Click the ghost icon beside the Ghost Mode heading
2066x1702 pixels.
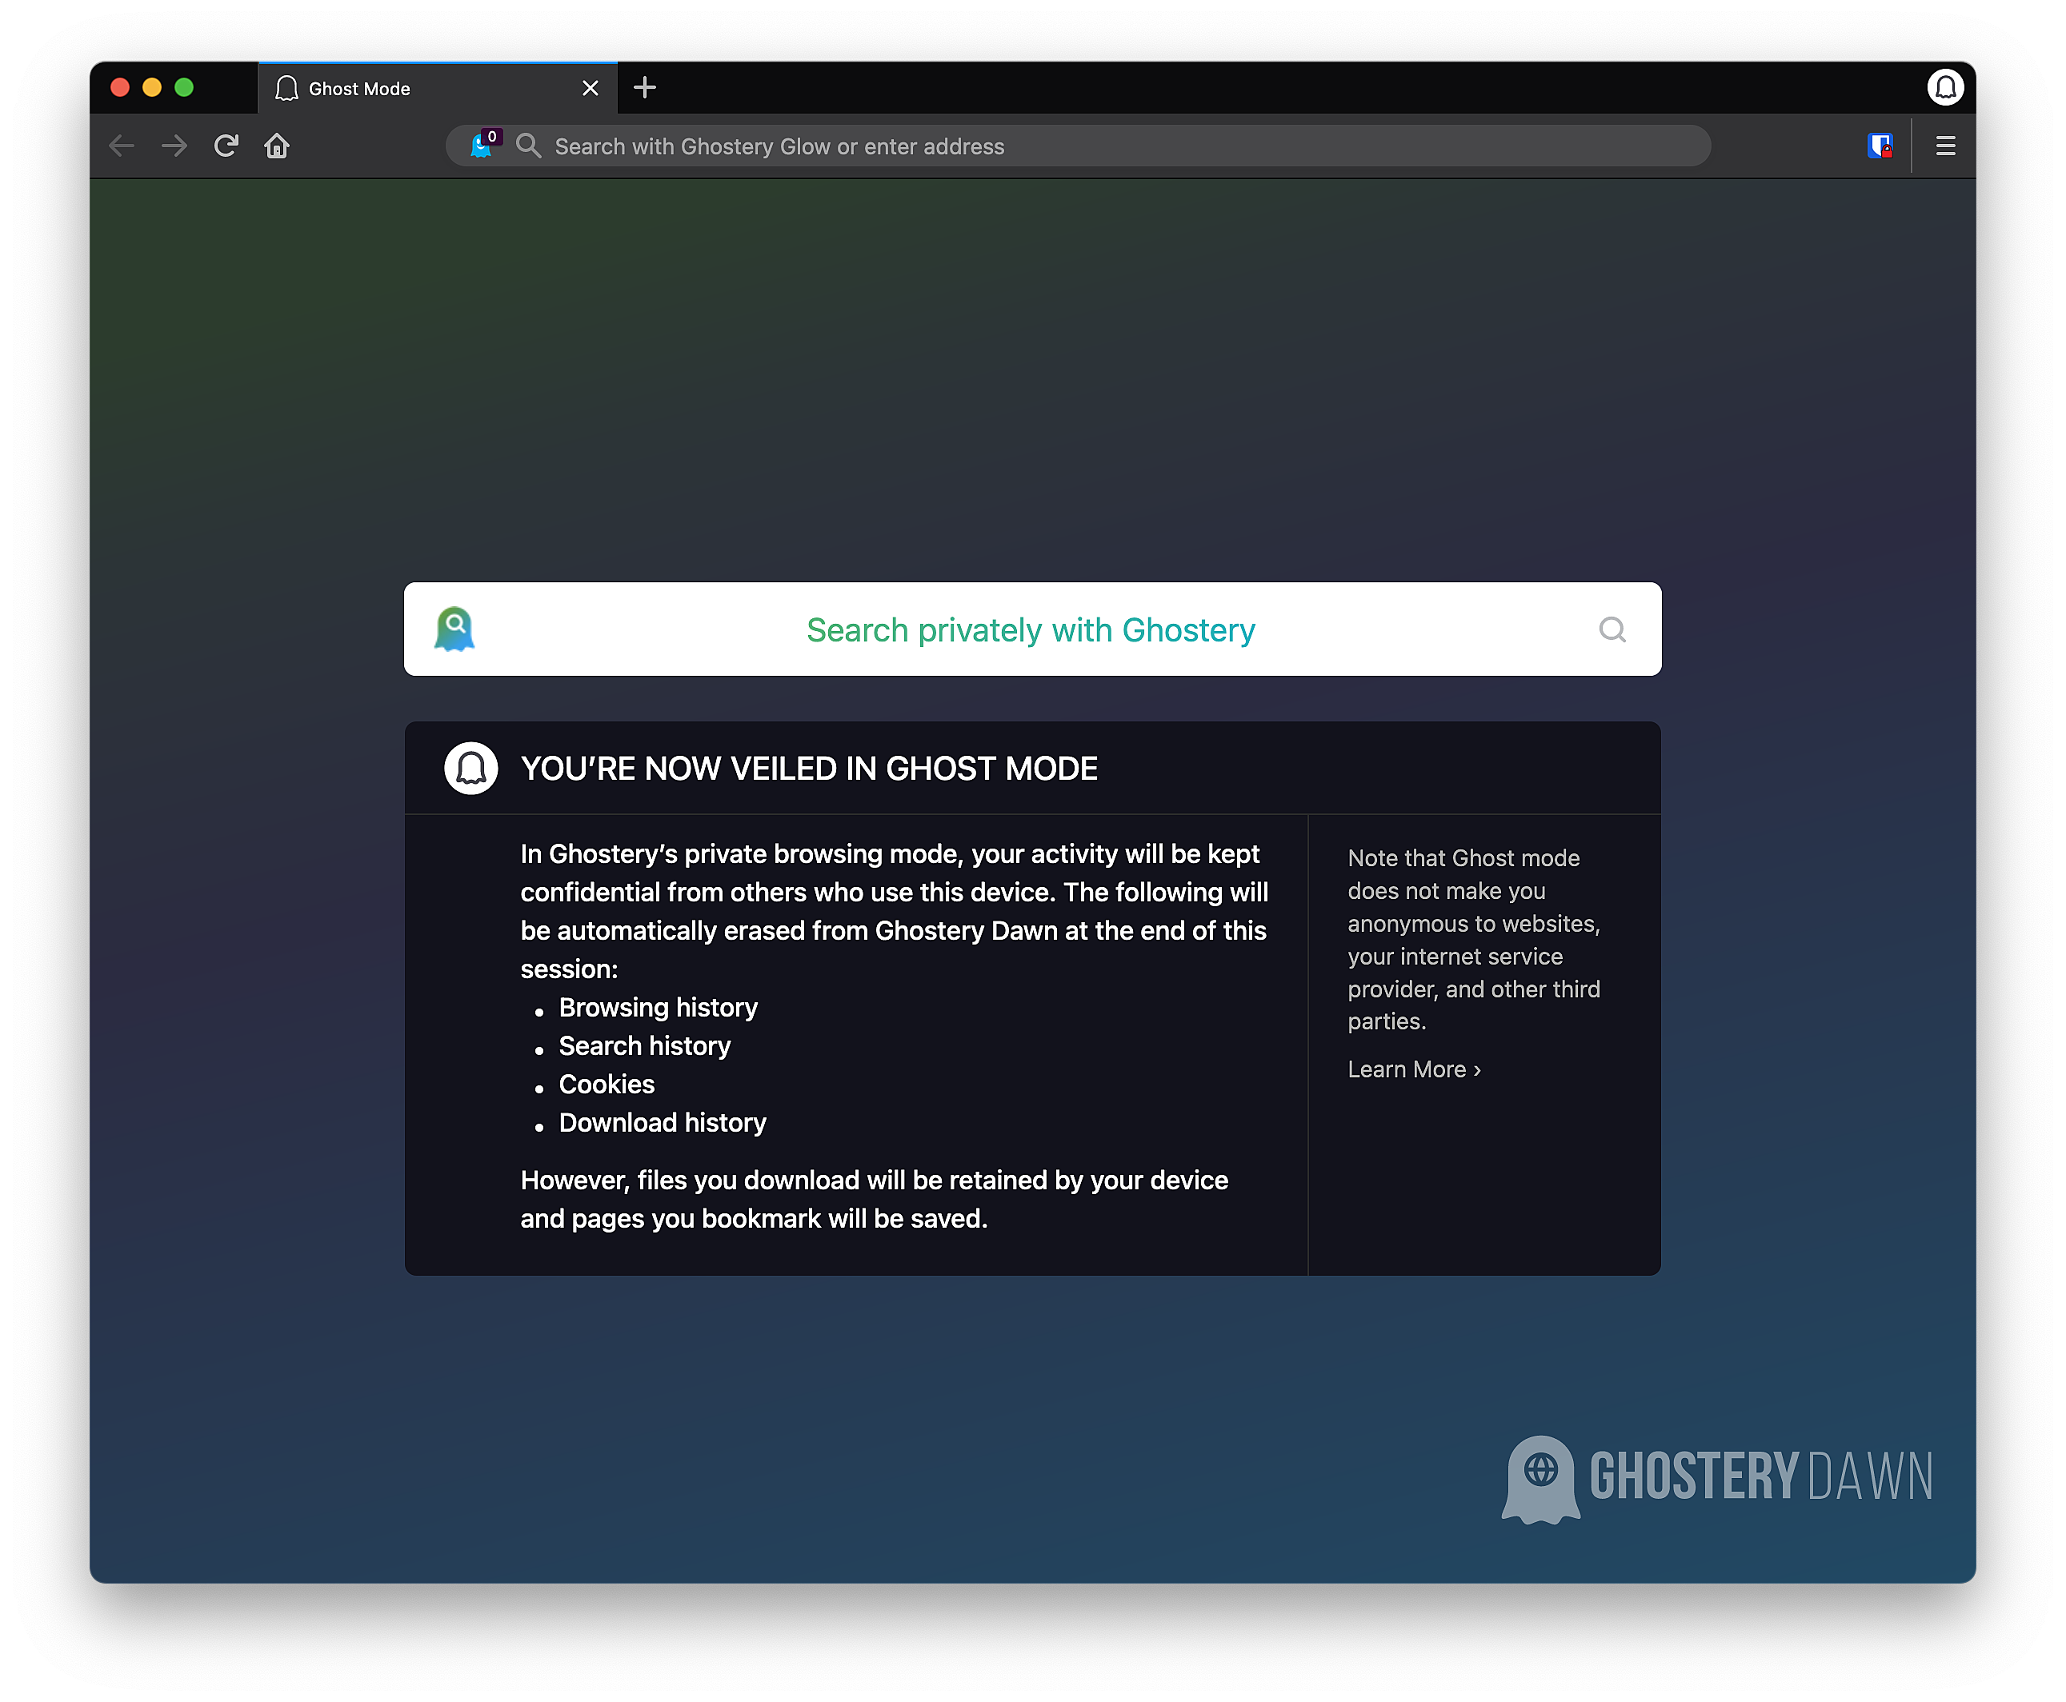[470, 768]
